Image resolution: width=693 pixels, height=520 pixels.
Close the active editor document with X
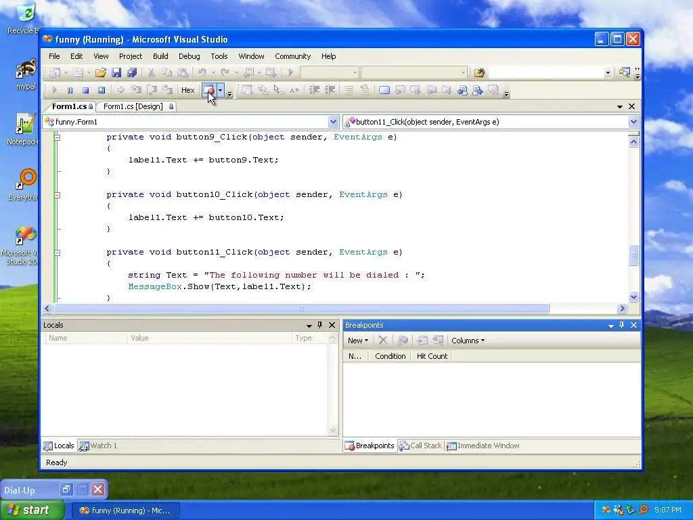(x=631, y=106)
